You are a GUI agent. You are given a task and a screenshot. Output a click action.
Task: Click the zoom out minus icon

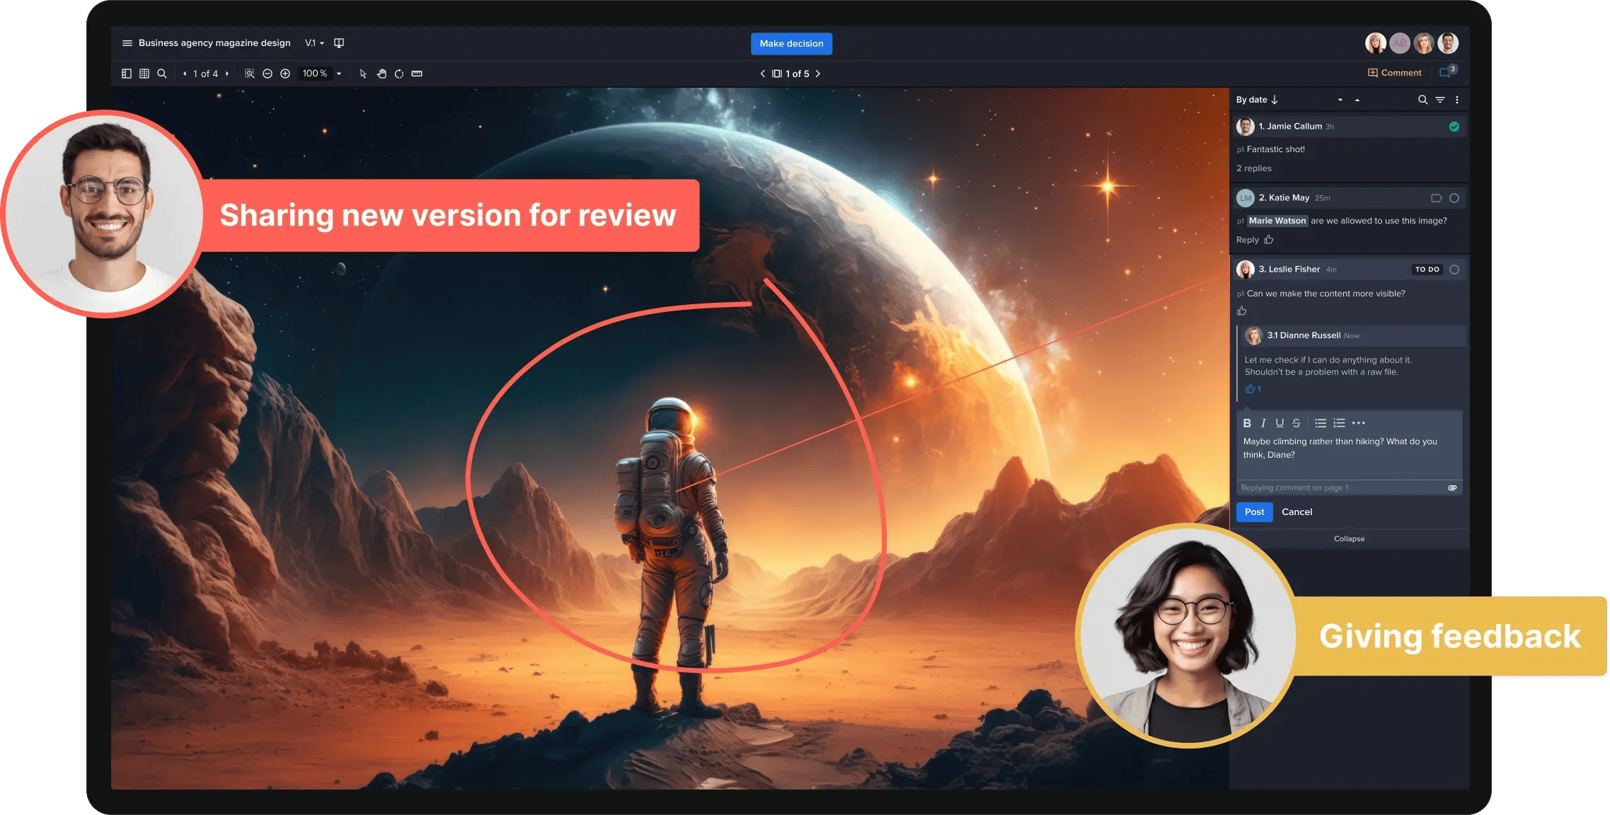click(268, 74)
